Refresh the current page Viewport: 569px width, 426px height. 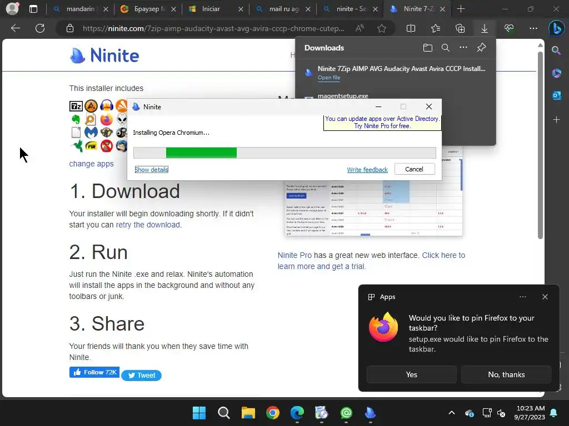point(40,28)
